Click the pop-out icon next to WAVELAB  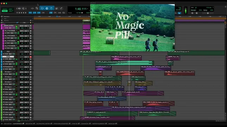click(x=116, y=123)
